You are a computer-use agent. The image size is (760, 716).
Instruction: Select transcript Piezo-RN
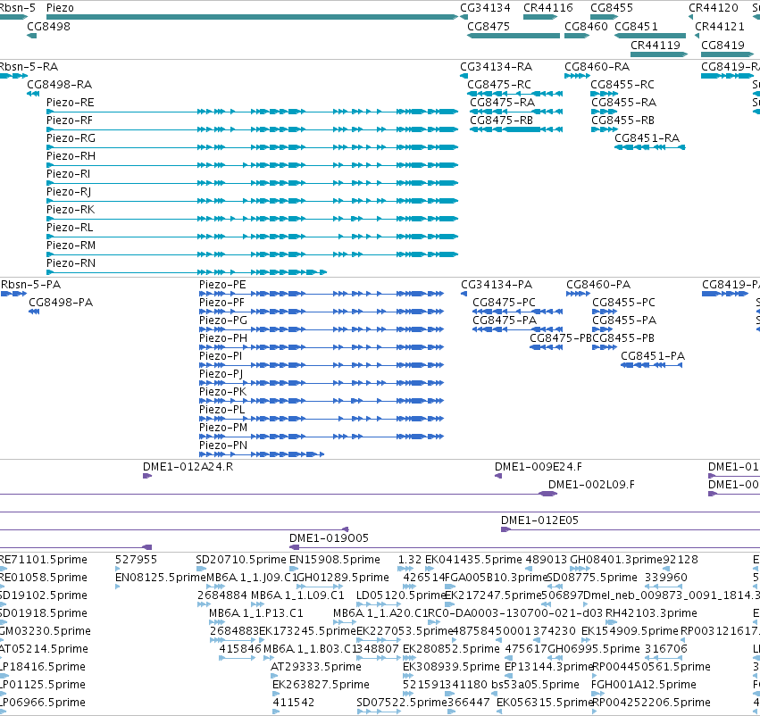pos(187,272)
